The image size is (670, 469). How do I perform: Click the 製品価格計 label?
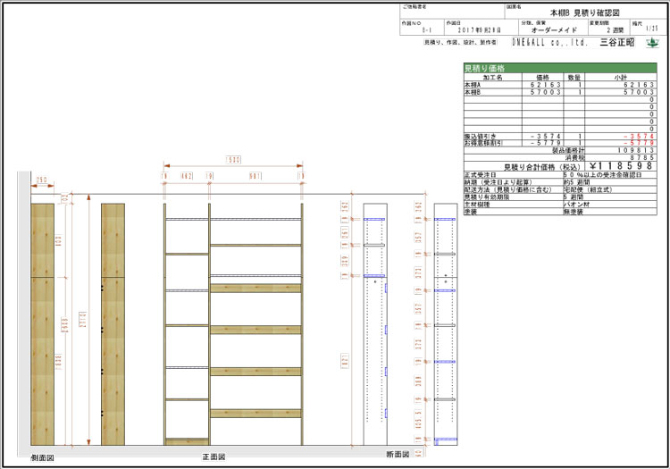(569, 150)
